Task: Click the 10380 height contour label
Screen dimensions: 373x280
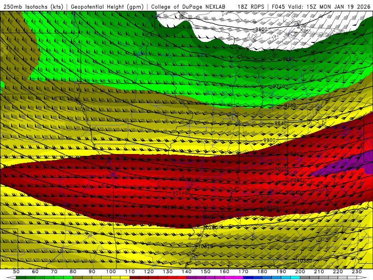Action: pyautogui.click(x=304, y=261)
